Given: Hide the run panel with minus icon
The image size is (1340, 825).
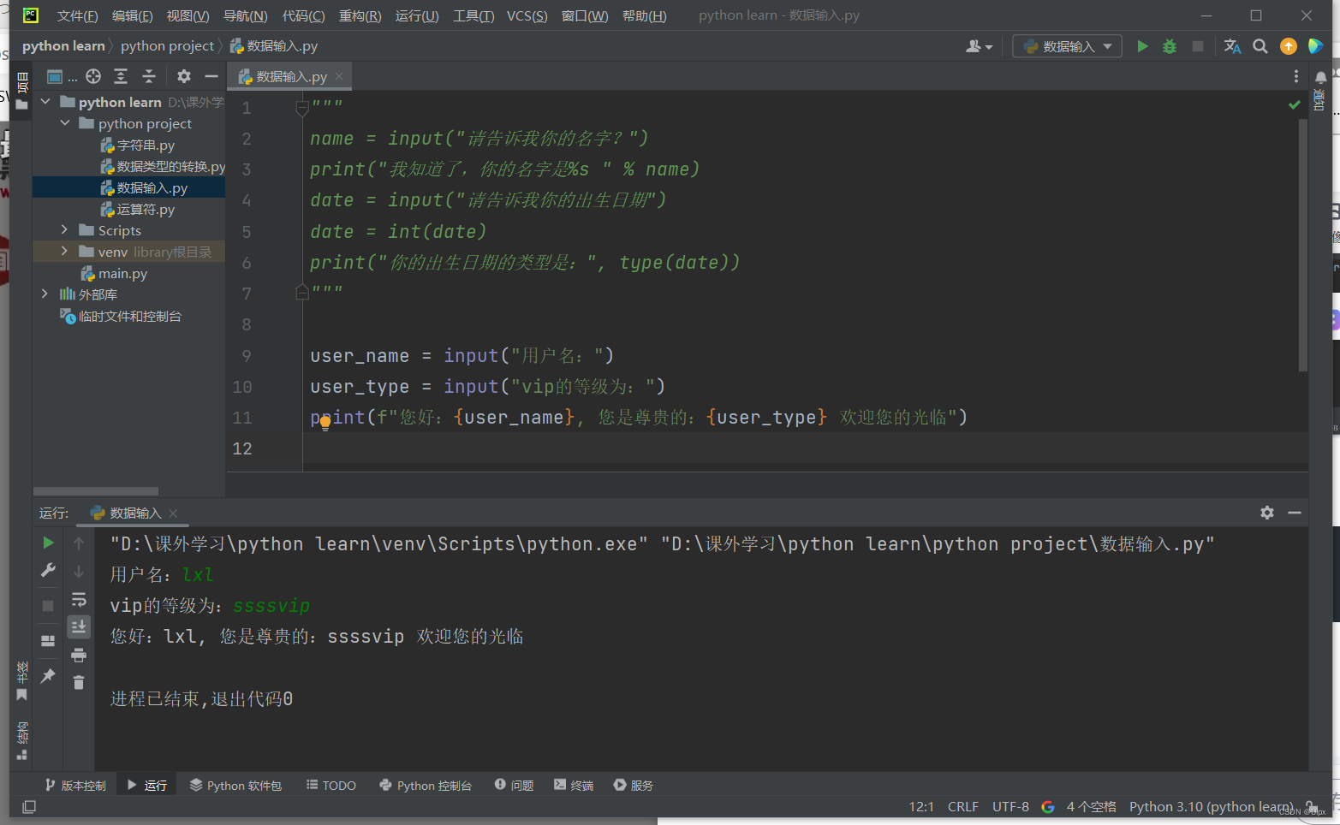Looking at the screenshot, I should pos(1295,513).
